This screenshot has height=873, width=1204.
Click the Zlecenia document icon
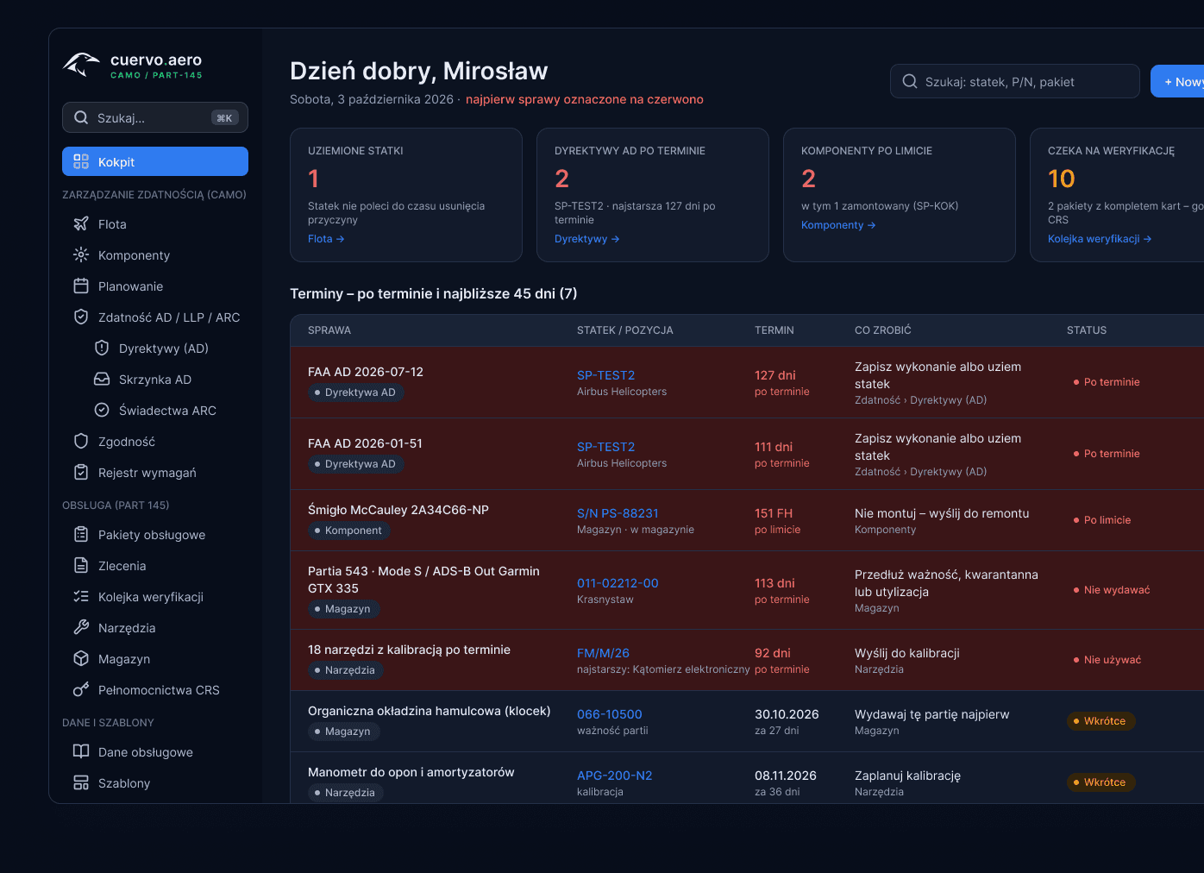pos(81,565)
